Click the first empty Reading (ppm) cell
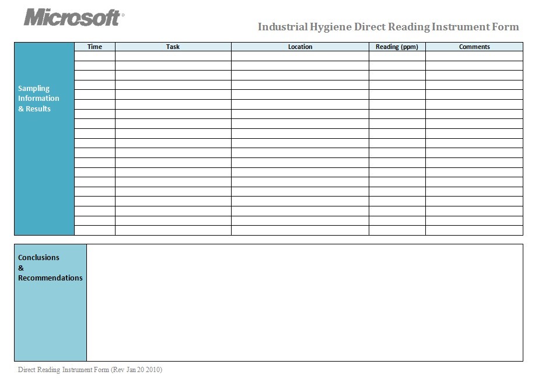The width and height of the screenshot is (542, 382). pos(397,56)
